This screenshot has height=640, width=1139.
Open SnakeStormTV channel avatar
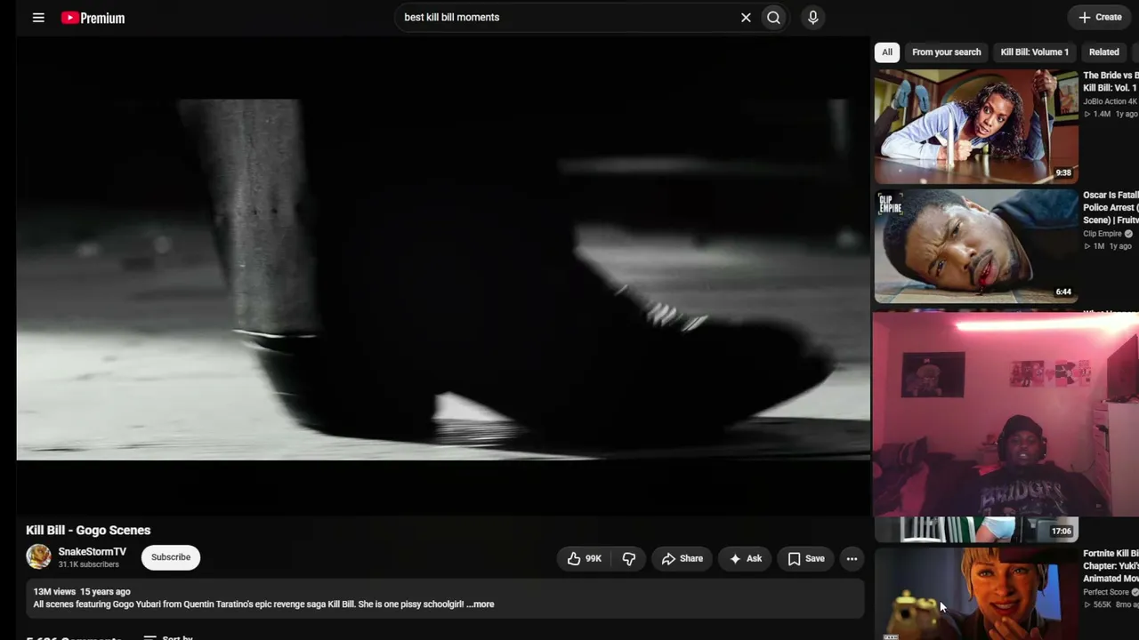pyautogui.click(x=38, y=557)
